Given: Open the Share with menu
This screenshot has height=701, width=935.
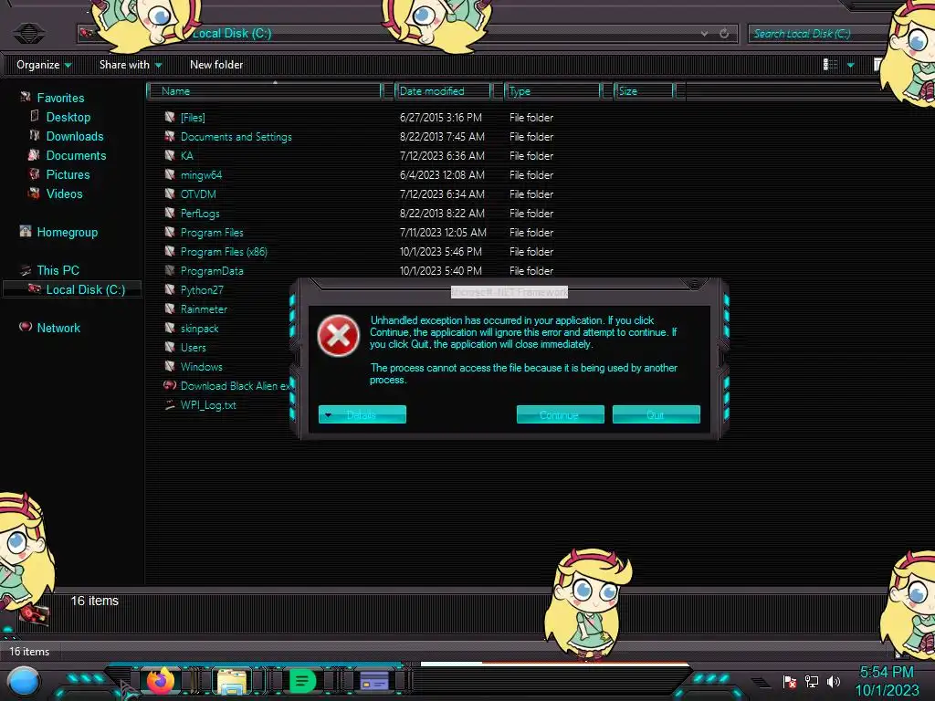Looking at the screenshot, I should [131, 65].
